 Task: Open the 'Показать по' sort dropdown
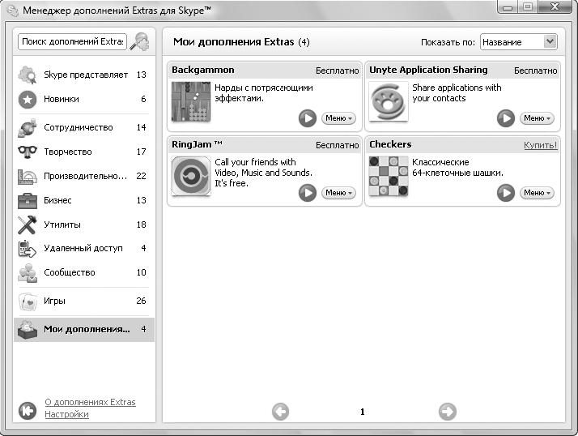[518, 42]
